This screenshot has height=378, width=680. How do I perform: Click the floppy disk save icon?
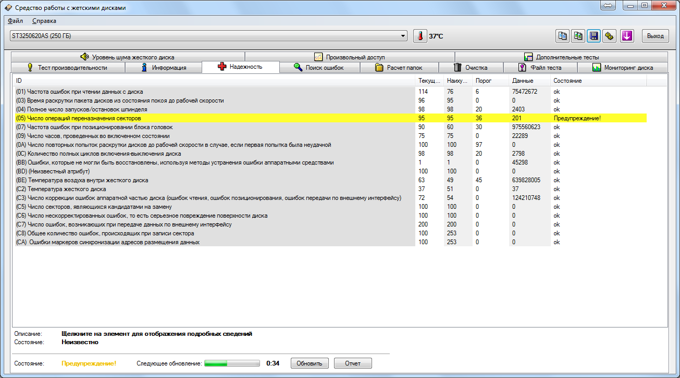(x=594, y=36)
